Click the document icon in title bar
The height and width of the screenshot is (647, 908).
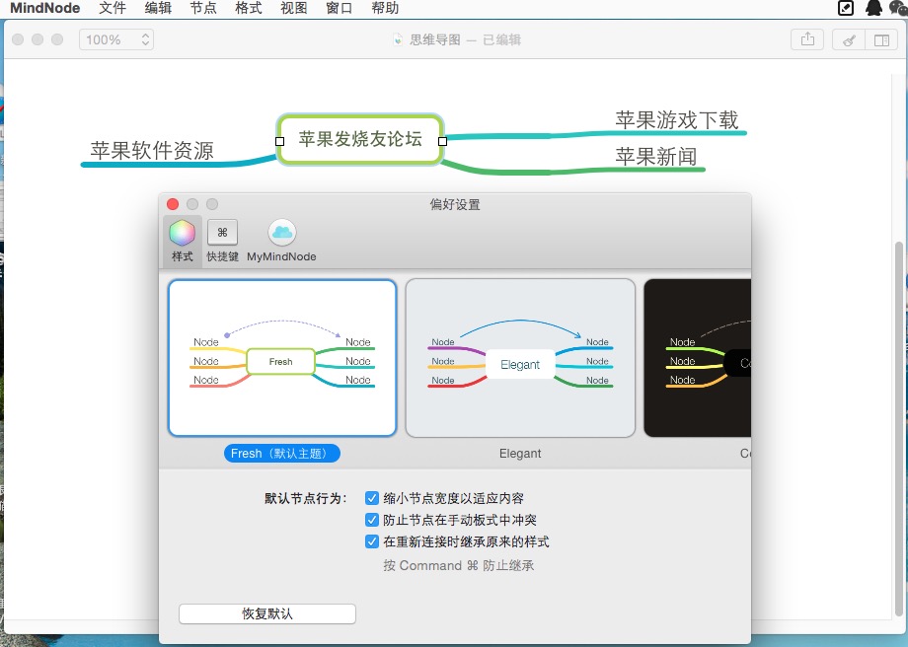(x=397, y=39)
